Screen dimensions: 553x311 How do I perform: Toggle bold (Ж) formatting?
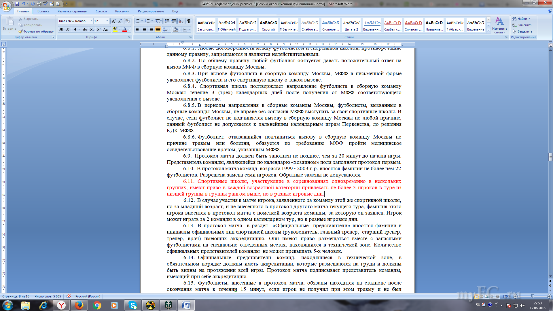coord(61,29)
